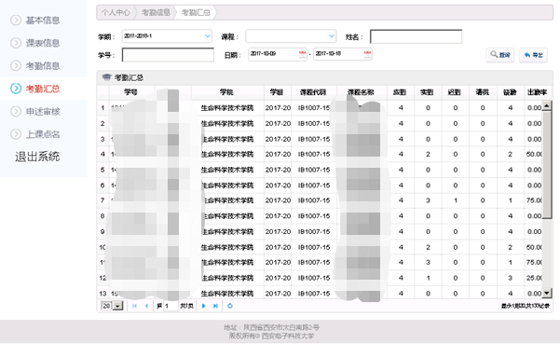Focus the 学号 student number input field
The image size is (560, 344).
(168, 55)
